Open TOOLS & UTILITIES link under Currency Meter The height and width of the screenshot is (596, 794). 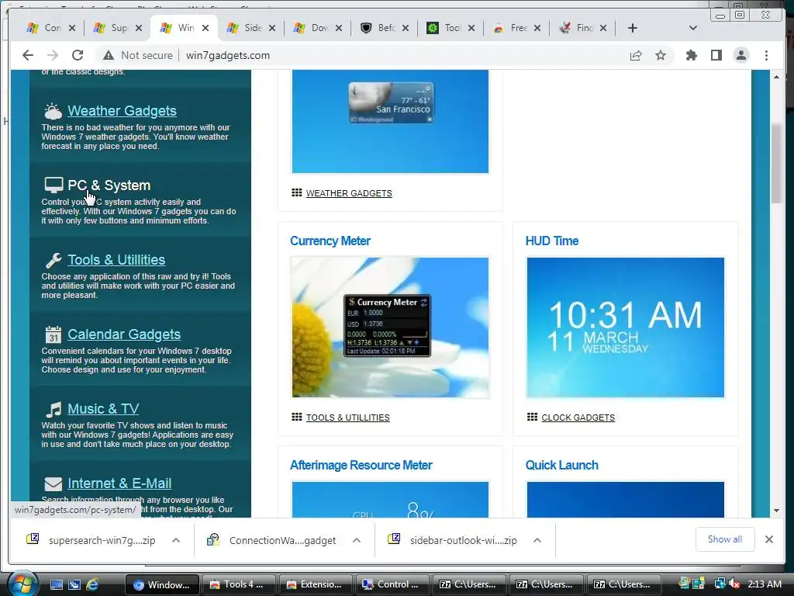348,418
